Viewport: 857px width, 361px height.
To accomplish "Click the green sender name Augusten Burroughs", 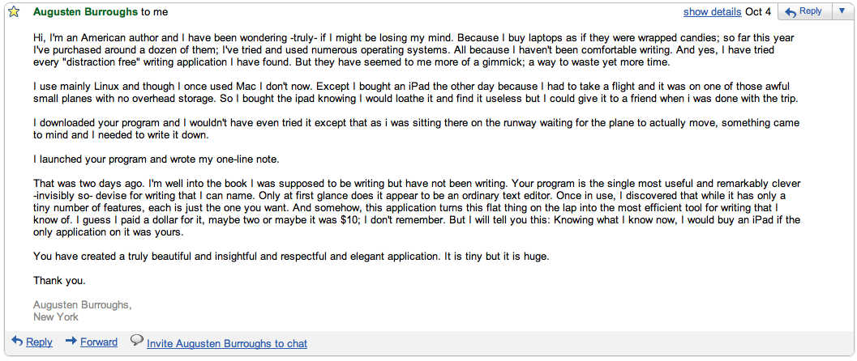I will click(x=85, y=11).
